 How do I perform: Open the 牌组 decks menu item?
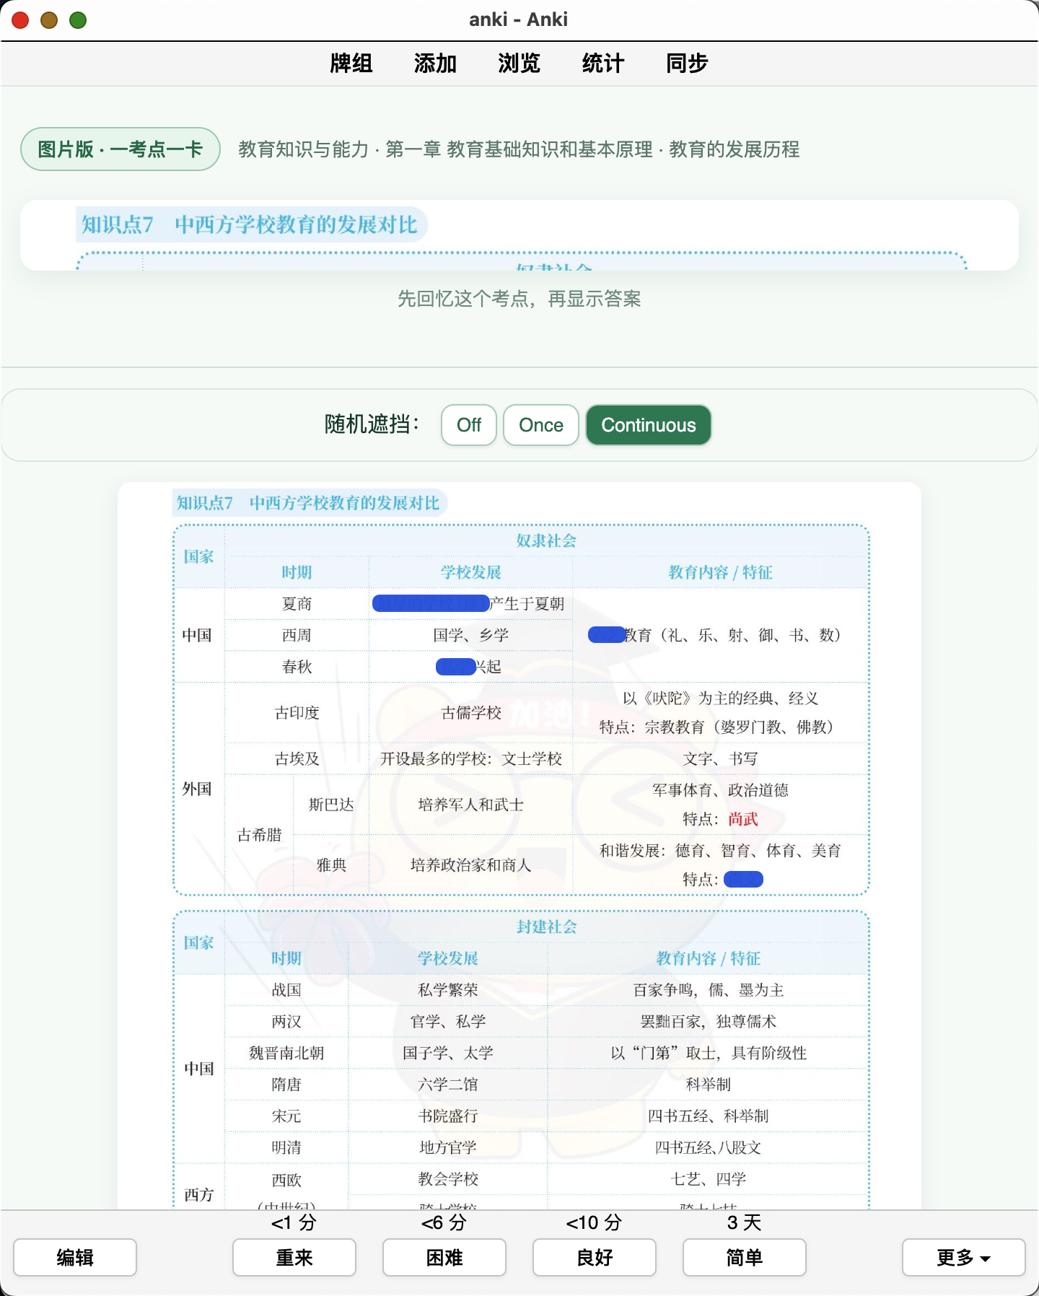click(x=351, y=64)
